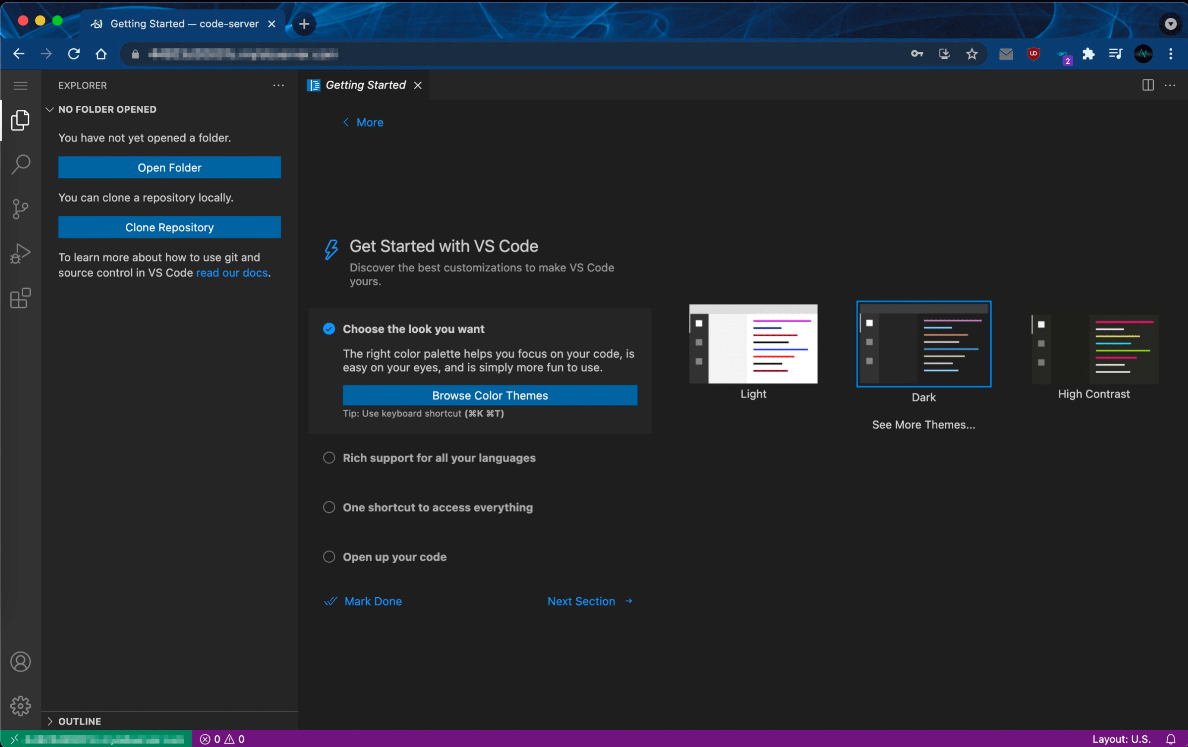Close the Getting Started editor tab
The width and height of the screenshot is (1188, 747).
point(418,85)
